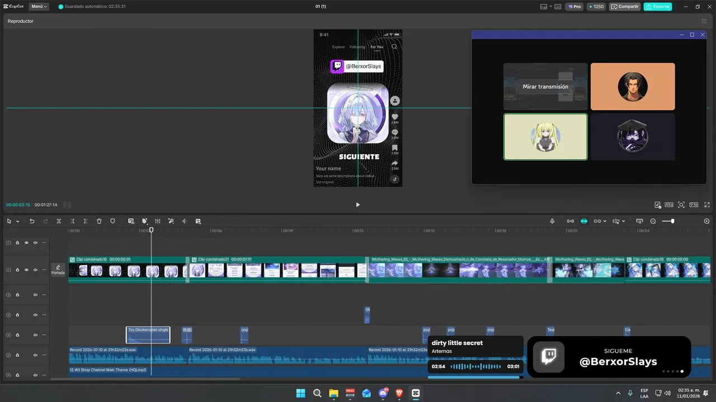Lock the main video track with Portada
This screenshot has height=402, width=716.
pyautogui.click(x=17, y=270)
